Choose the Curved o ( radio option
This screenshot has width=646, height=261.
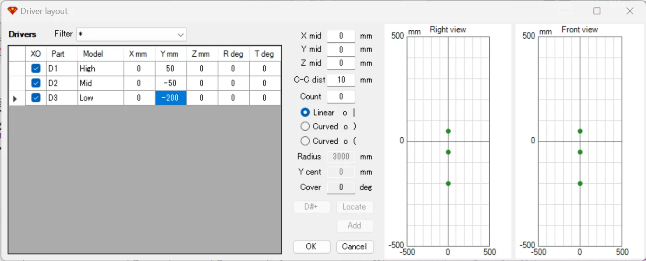[x=306, y=141]
